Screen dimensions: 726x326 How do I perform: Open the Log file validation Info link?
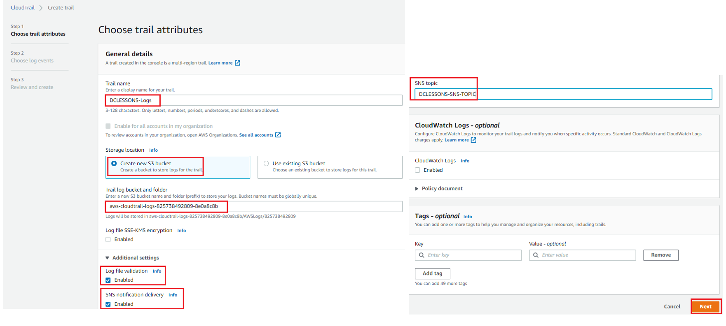click(x=157, y=271)
